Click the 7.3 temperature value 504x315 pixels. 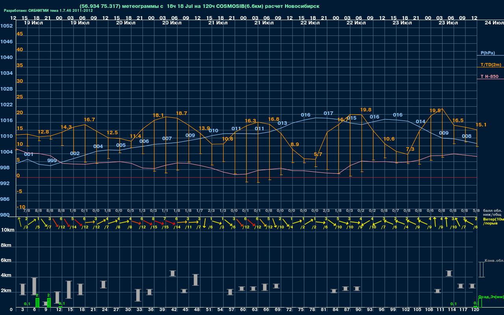pos(410,149)
